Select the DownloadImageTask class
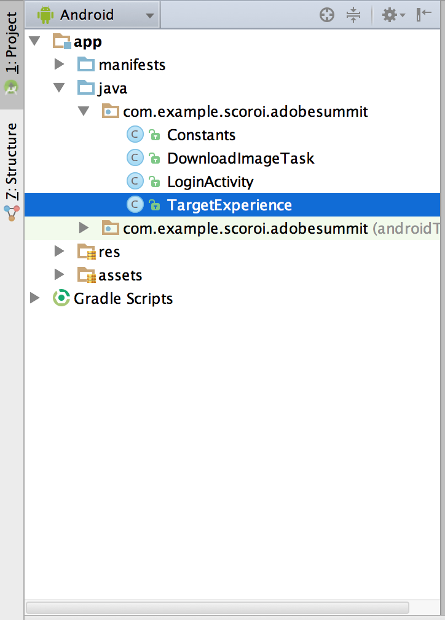 click(240, 159)
